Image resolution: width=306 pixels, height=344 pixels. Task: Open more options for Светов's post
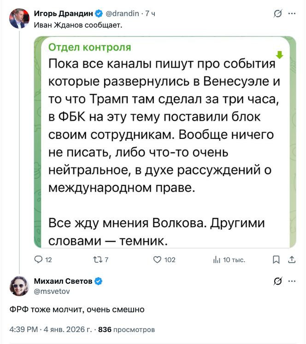tap(292, 281)
